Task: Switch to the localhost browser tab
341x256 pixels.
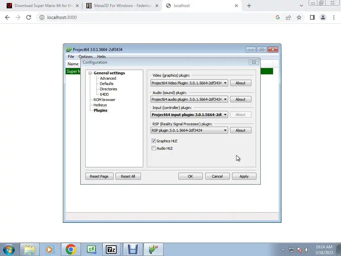Action: 201,6
